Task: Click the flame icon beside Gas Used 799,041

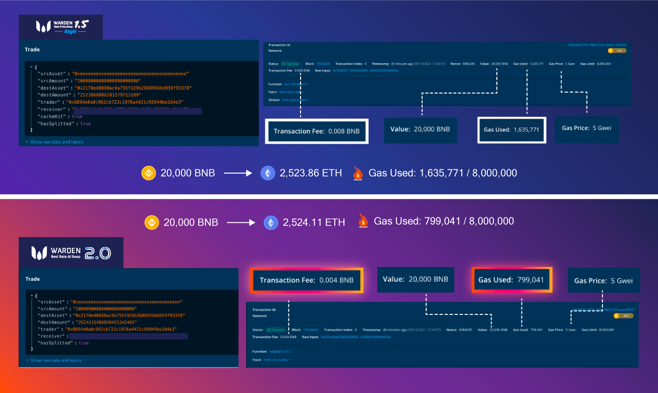Action: 363,221
